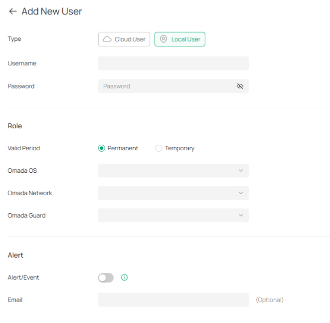
Task: Focus the Email input field
Action: [173, 300]
